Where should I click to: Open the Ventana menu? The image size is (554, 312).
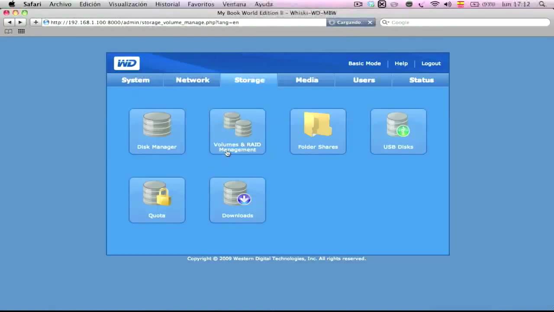click(234, 4)
